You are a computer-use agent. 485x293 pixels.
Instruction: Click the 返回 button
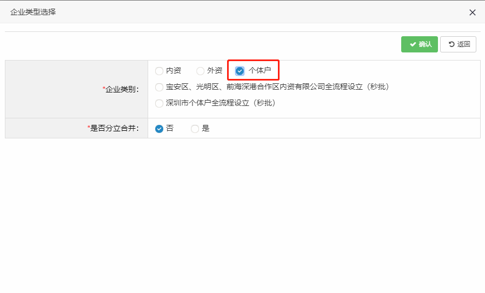point(458,44)
